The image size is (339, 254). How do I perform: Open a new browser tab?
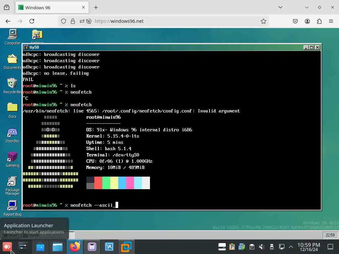(96, 8)
